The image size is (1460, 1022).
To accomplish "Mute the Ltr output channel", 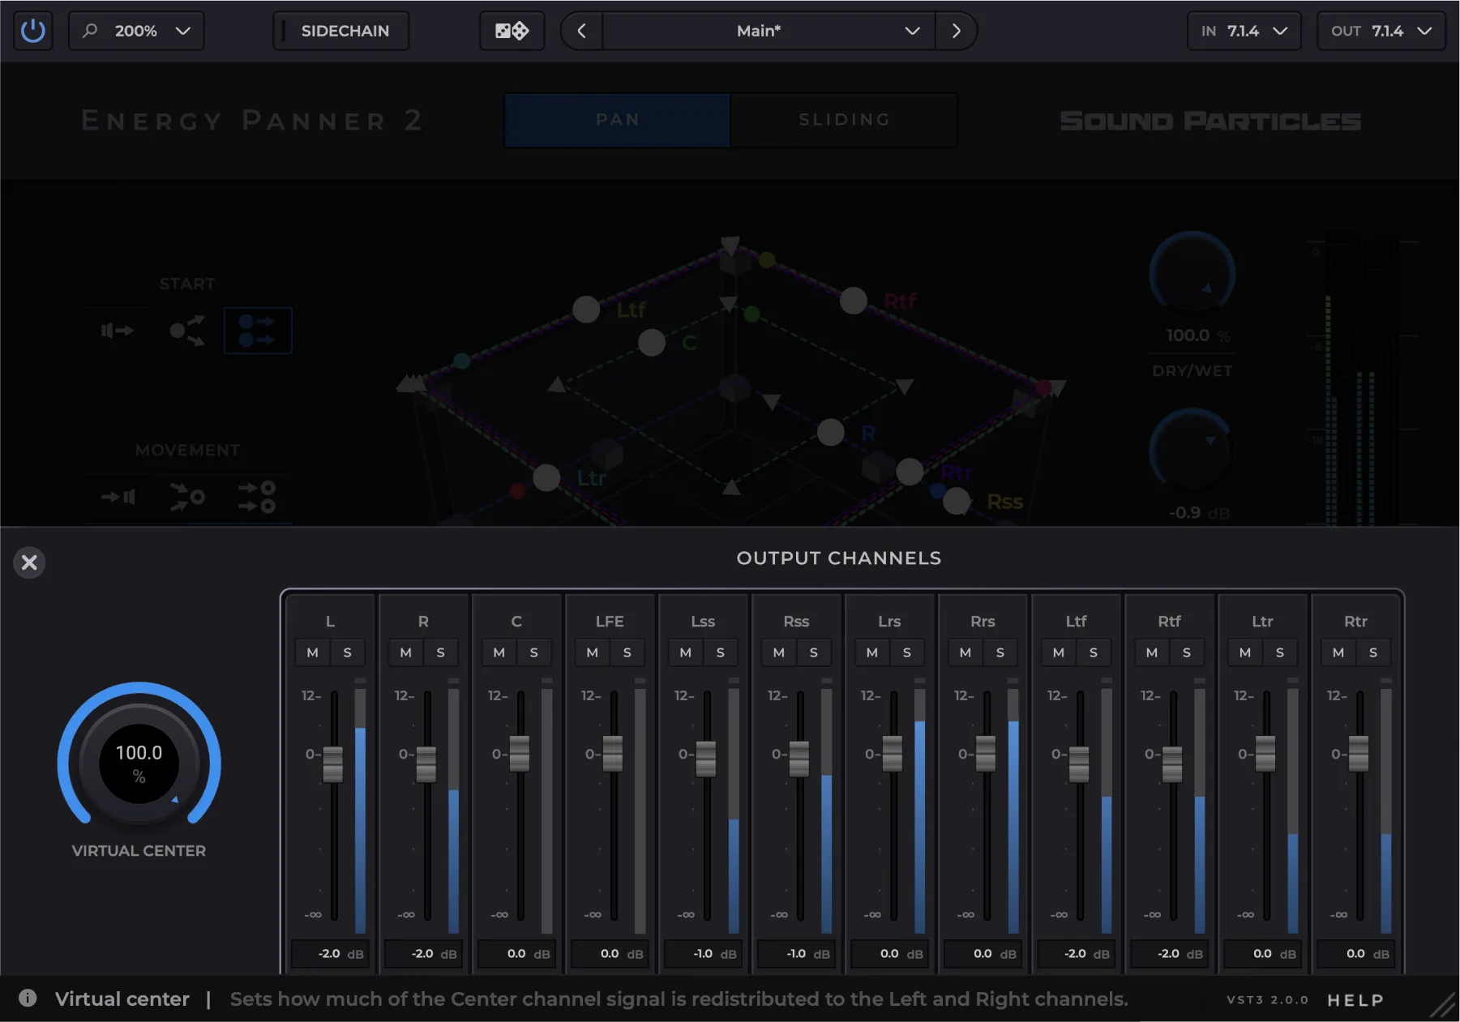I will 1245,652.
